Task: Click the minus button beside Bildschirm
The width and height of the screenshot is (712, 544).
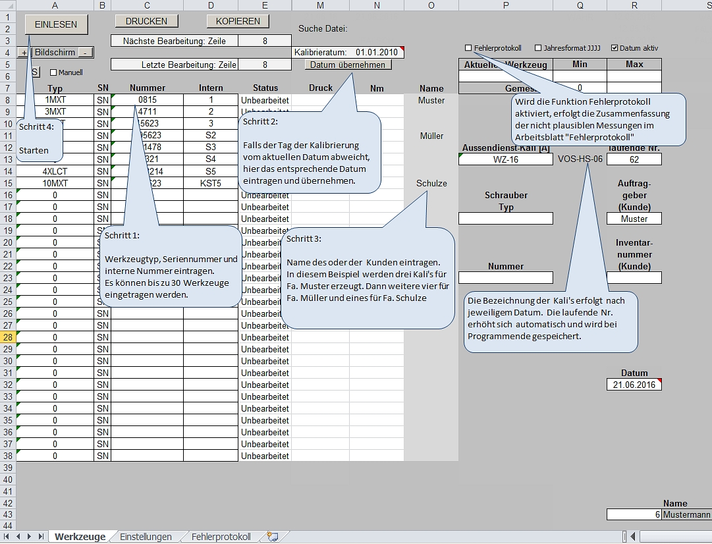Action: pos(86,52)
